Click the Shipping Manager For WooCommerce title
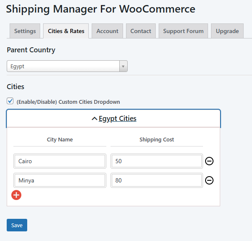 tap(100, 9)
